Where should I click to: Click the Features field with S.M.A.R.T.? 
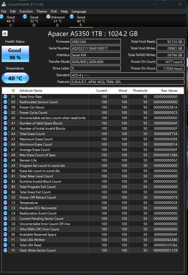click(128, 82)
